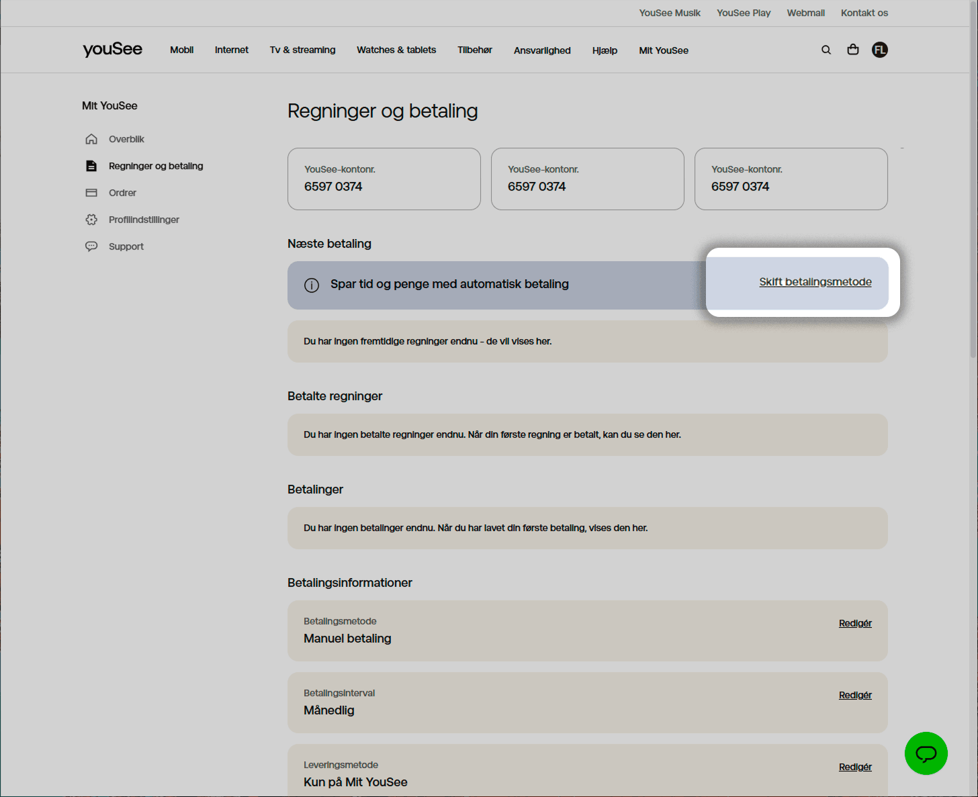Edit the Betalingsmetode Manuel betaling setting

pyautogui.click(x=854, y=623)
